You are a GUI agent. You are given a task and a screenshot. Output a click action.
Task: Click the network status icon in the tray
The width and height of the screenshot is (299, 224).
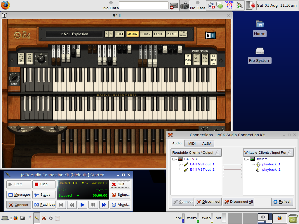pos(211,5)
